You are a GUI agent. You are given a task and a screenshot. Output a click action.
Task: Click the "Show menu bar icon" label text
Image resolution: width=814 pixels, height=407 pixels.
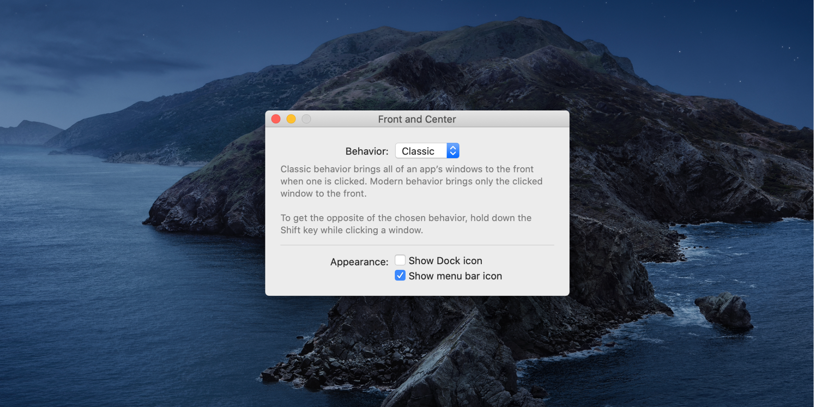[455, 276]
